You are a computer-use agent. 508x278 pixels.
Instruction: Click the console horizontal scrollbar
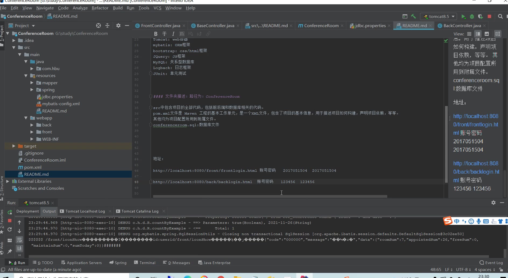click(x=259, y=257)
